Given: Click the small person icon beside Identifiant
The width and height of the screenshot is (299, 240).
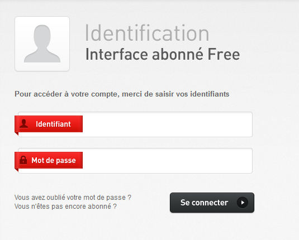Looking at the screenshot, I should (x=24, y=123).
